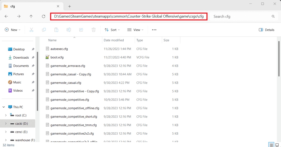This screenshot has height=147, width=281.
Task: Click the pin icon next to Downloads
Action: tap(33, 58)
